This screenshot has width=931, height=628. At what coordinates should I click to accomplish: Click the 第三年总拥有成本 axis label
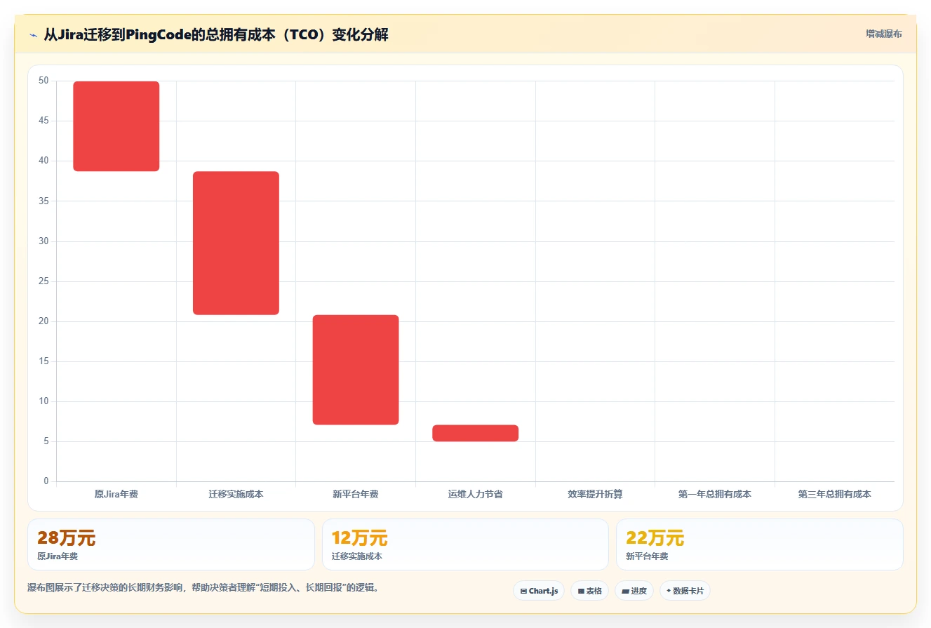835,494
